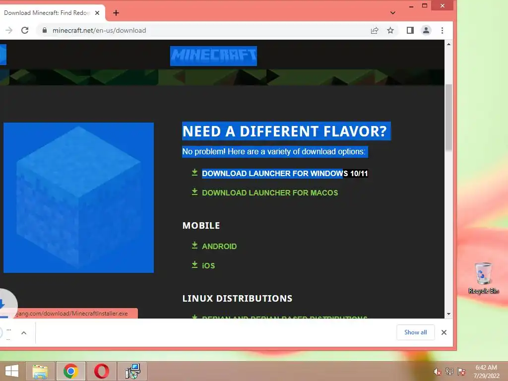
Task: Open the tab search chevron
Action: coord(393,13)
